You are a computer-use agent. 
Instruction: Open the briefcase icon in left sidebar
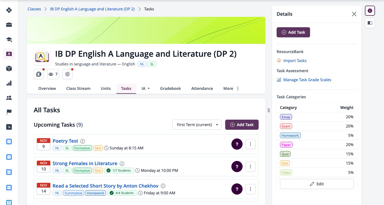[x=9, y=25]
